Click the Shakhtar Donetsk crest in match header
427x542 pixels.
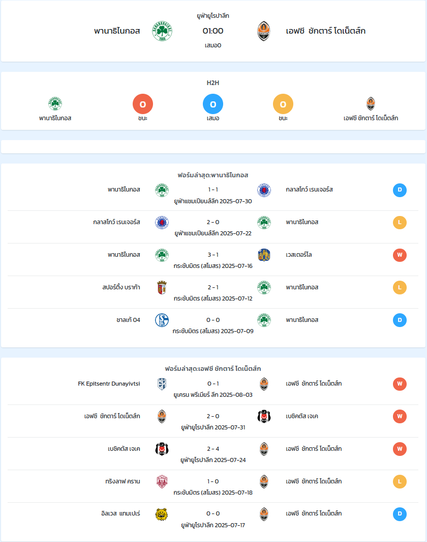click(x=264, y=31)
